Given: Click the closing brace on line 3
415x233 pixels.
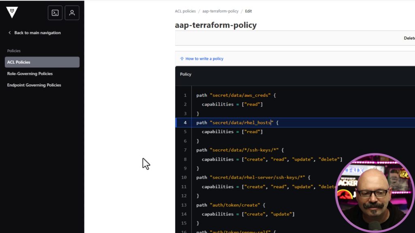Looking at the screenshot, I should 198,114.
